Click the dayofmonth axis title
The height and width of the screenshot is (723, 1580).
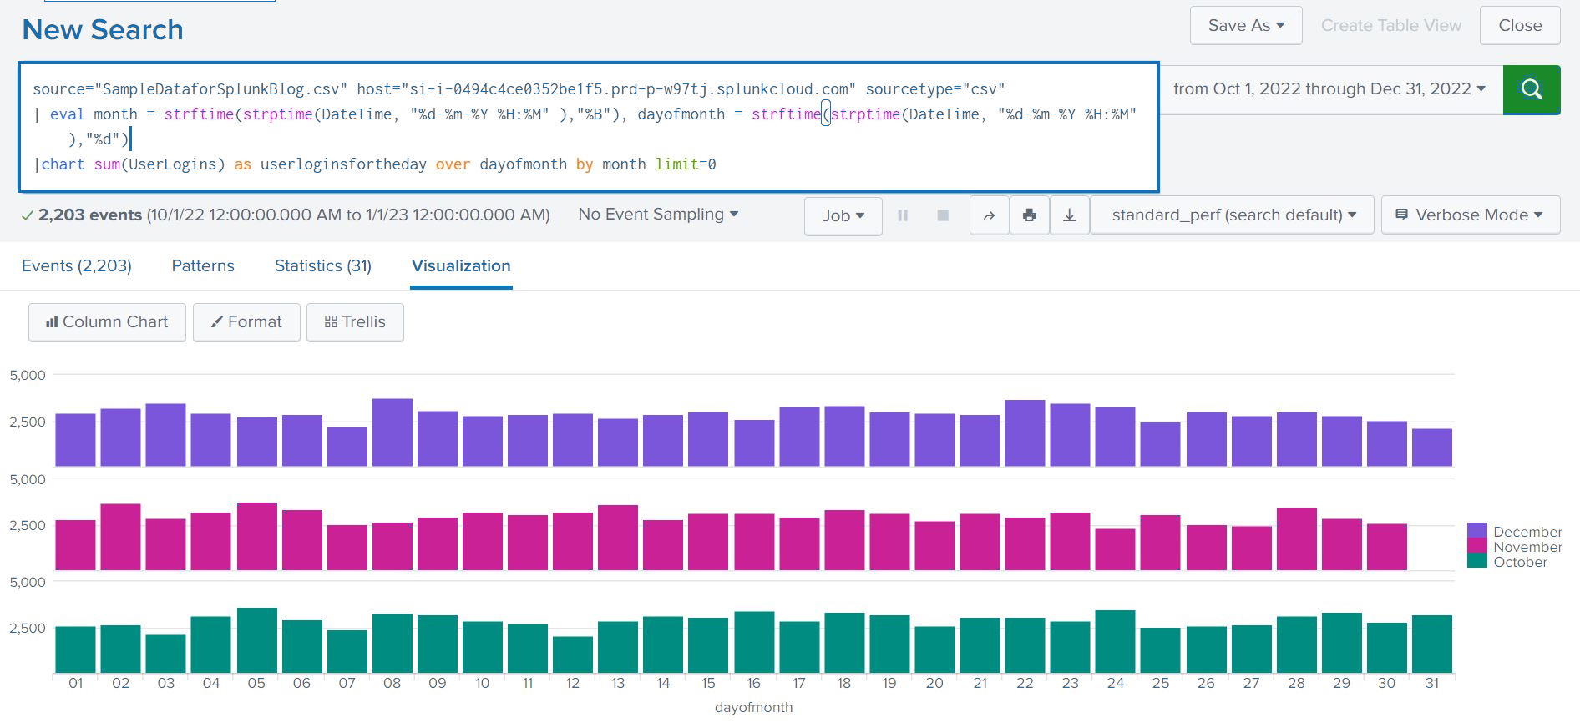click(x=753, y=707)
